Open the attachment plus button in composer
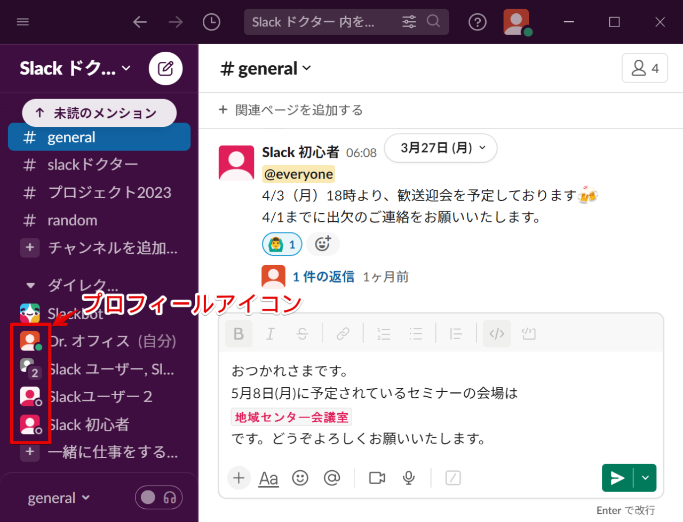Image resolution: width=683 pixels, height=522 pixels. [x=239, y=478]
